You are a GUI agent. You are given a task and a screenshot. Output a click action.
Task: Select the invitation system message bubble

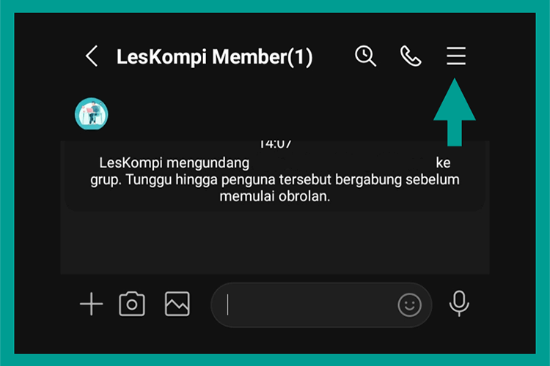click(x=275, y=176)
